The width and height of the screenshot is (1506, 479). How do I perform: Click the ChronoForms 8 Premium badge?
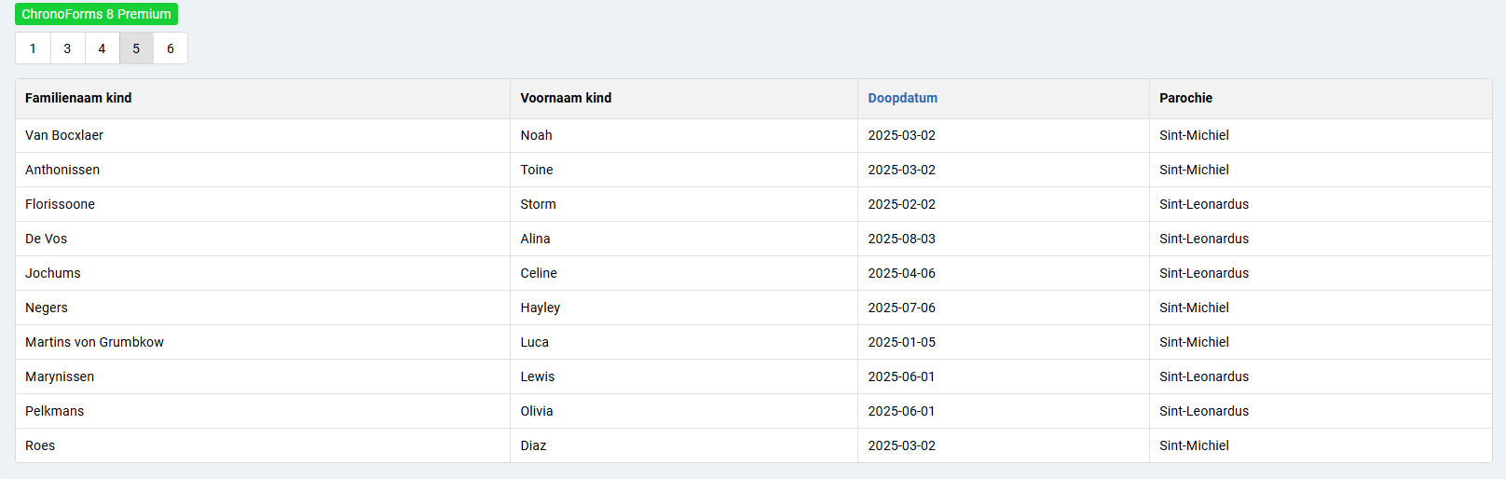click(x=96, y=14)
